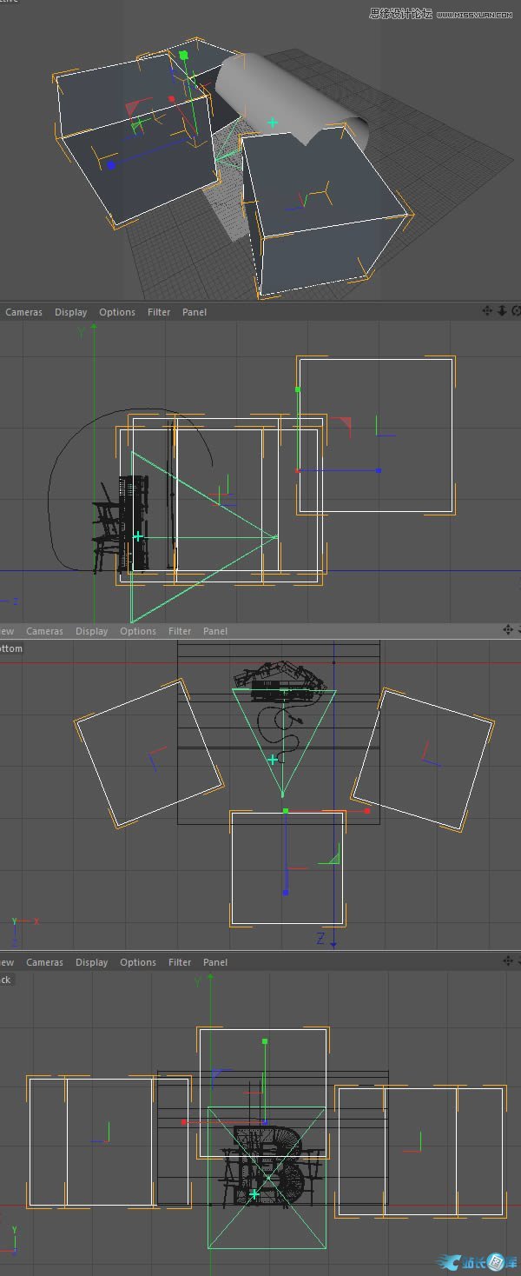This screenshot has width=521, height=1276.
Task: Grab the green Y-axis handle in the perspective view
Action: pos(183,56)
